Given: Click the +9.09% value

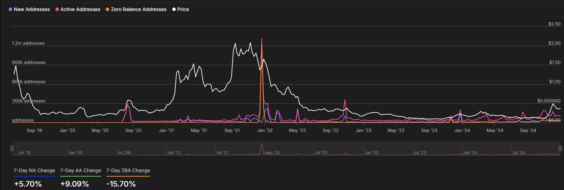Looking at the screenshot, I should pyautogui.click(x=74, y=184).
